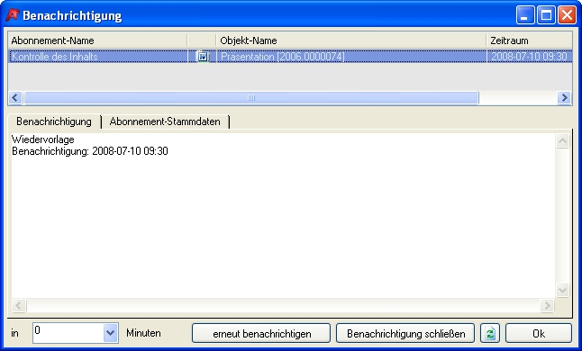Sort by Abonnement-Name column header

tap(97, 40)
